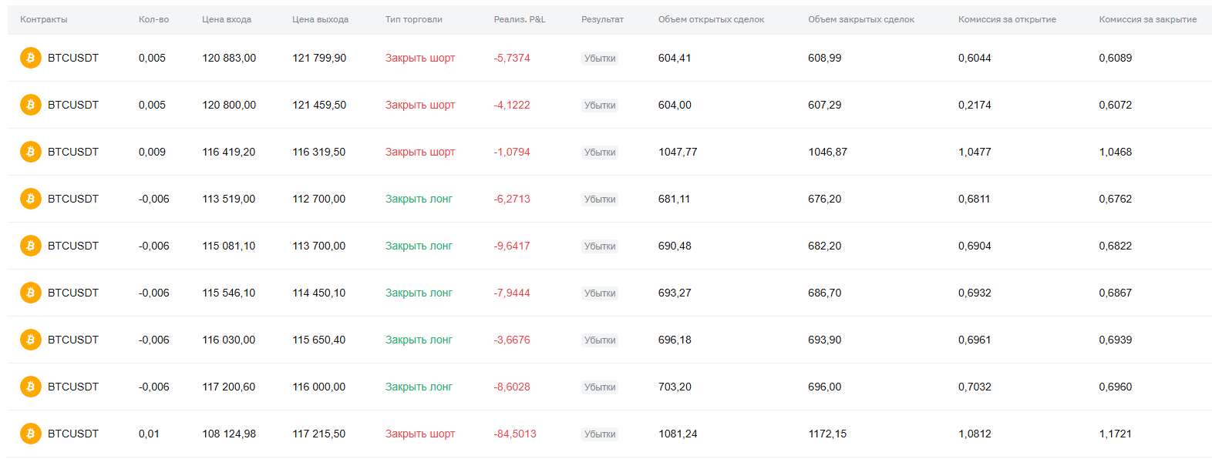The image size is (1212, 459).
Task: Click the Реализ. P&L column header
Action: (x=520, y=19)
